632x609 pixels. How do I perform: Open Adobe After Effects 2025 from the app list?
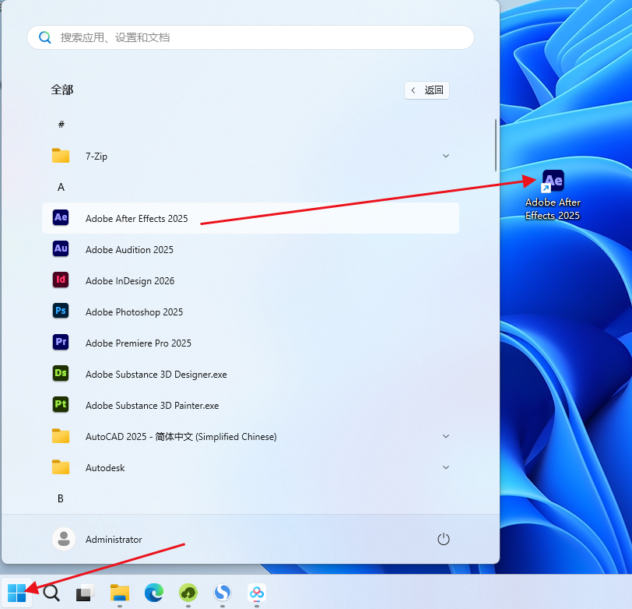(251, 218)
